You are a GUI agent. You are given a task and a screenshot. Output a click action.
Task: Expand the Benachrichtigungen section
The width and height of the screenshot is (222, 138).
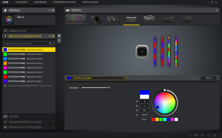29,127
